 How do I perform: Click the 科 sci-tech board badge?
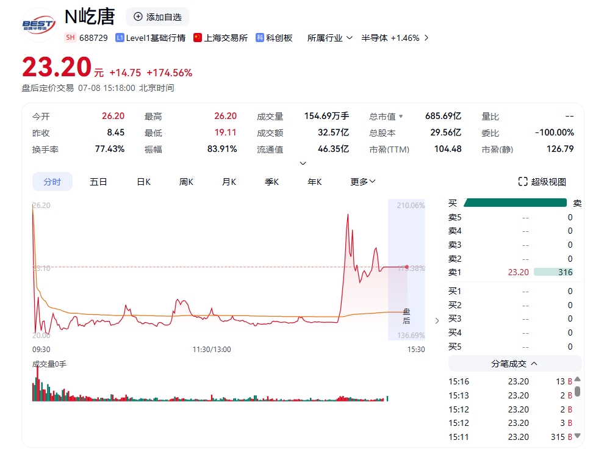260,38
